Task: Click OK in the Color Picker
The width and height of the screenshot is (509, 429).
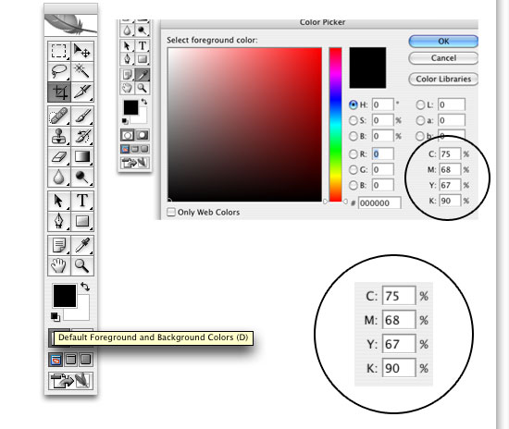Action: [443, 42]
